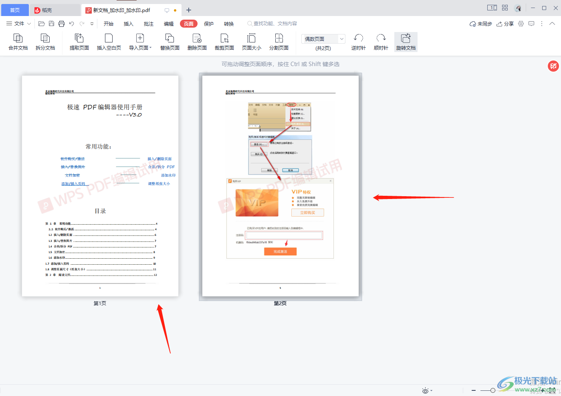Screen dimensions: 561x396
Task: Click the (共2页) page count text
Action: click(x=323, y=48)
